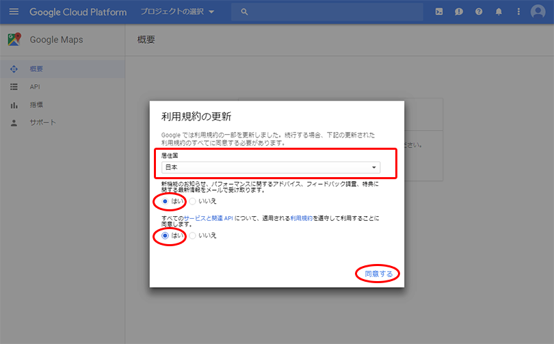Focus the top search input field
554x344 pixels.
pos(327,12)
